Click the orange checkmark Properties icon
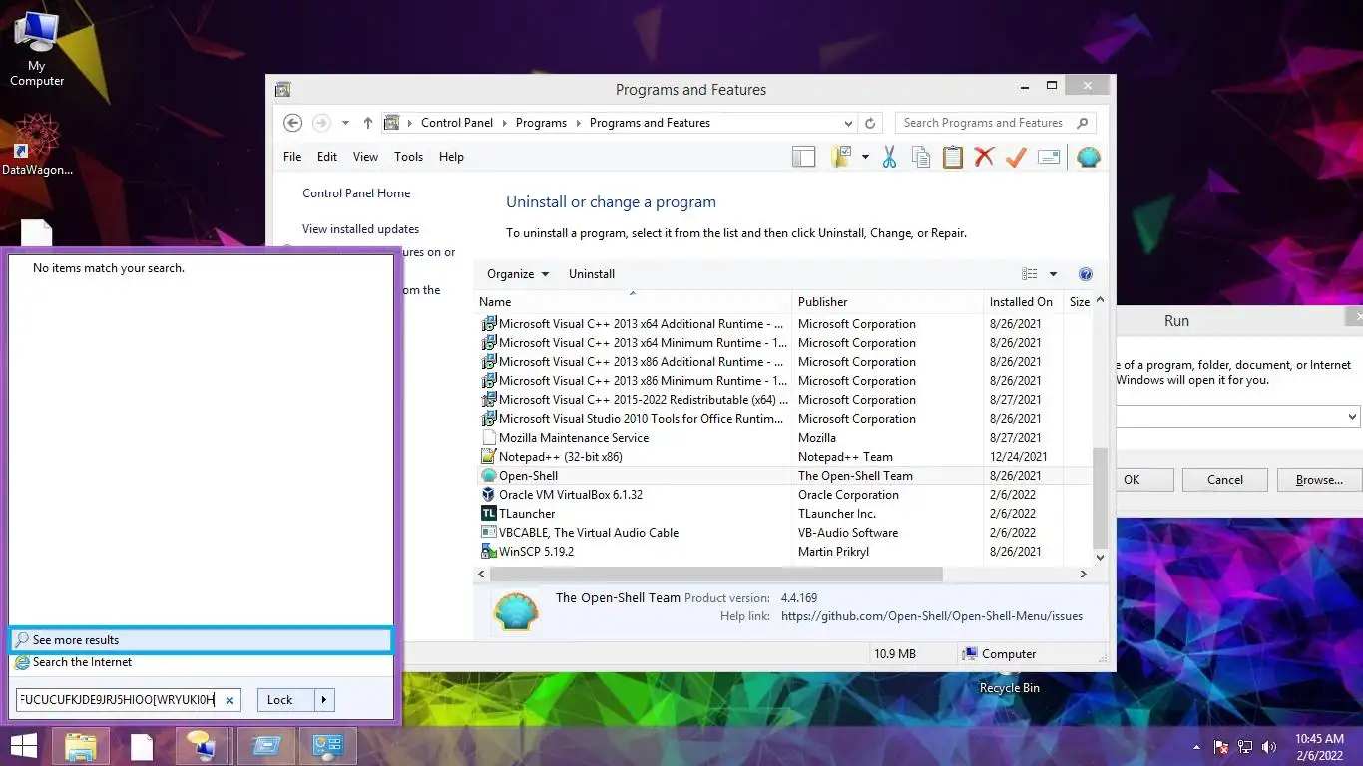Screen dimensions: 1363x766 tap(1016, 157)
